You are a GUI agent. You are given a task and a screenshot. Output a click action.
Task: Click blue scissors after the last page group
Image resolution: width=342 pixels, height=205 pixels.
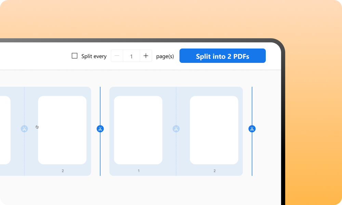coord(252,129)
